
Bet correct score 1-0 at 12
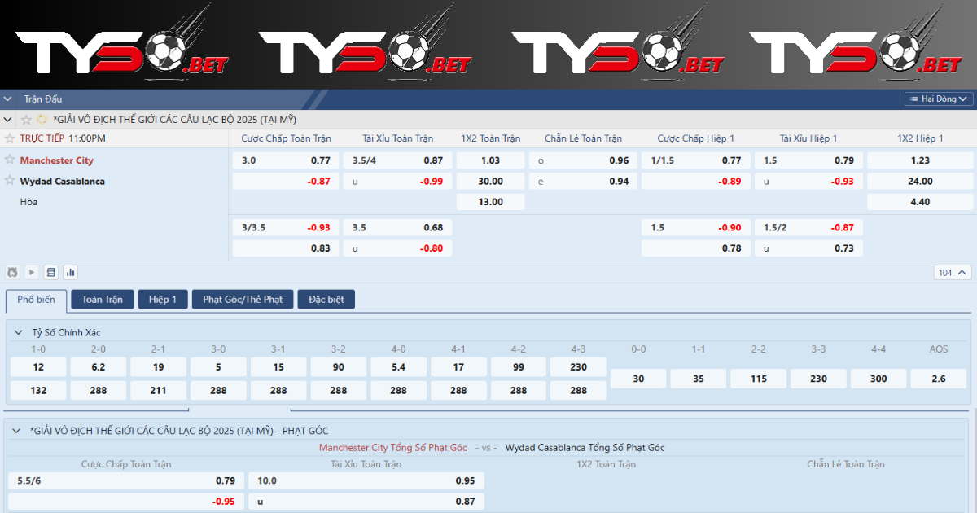pyautogui.click(x=38, y=367)
